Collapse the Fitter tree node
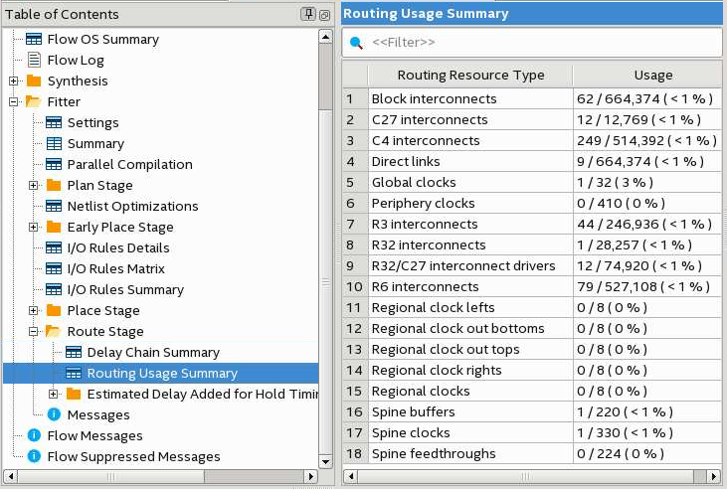The height and width of the screenshot is (489, 727). tap(14, 101)
